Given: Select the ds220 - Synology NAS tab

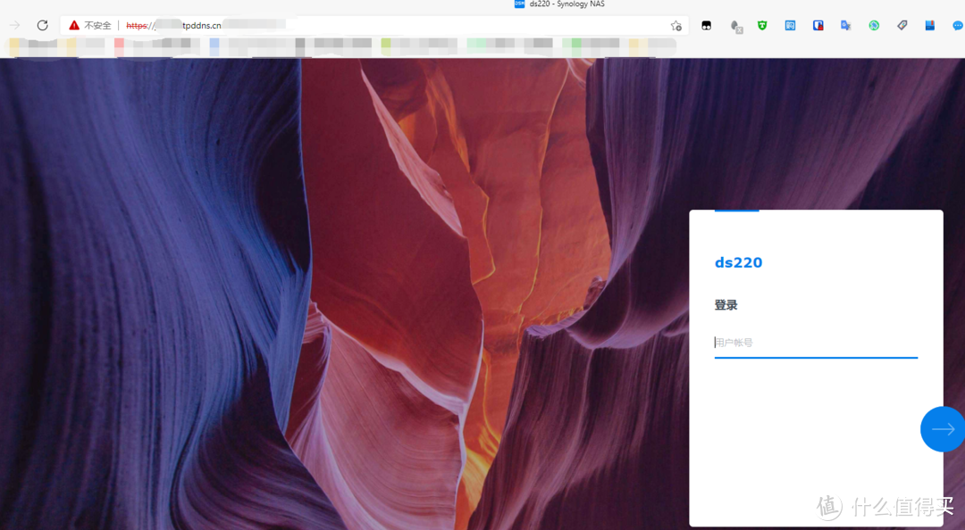Looking at the screenshot, I should pyautogui.click(x=559, y=4).
